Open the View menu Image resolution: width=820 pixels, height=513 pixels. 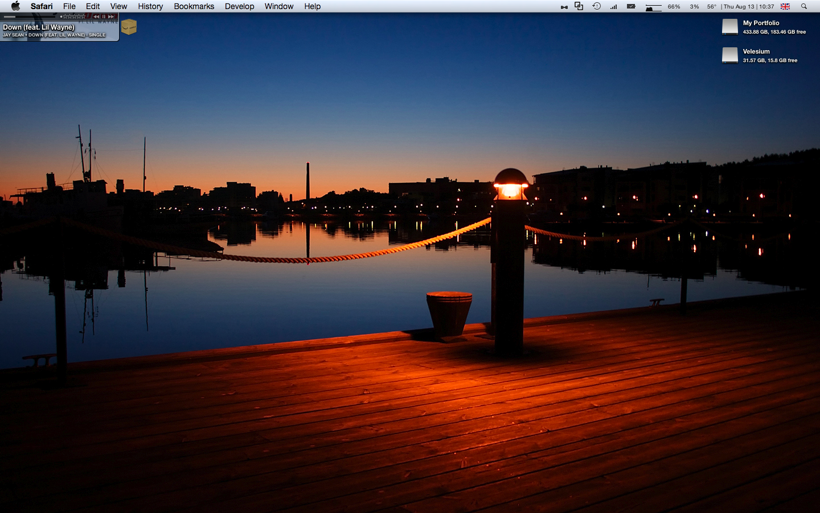pyautogui.click(x=118, y=6)
